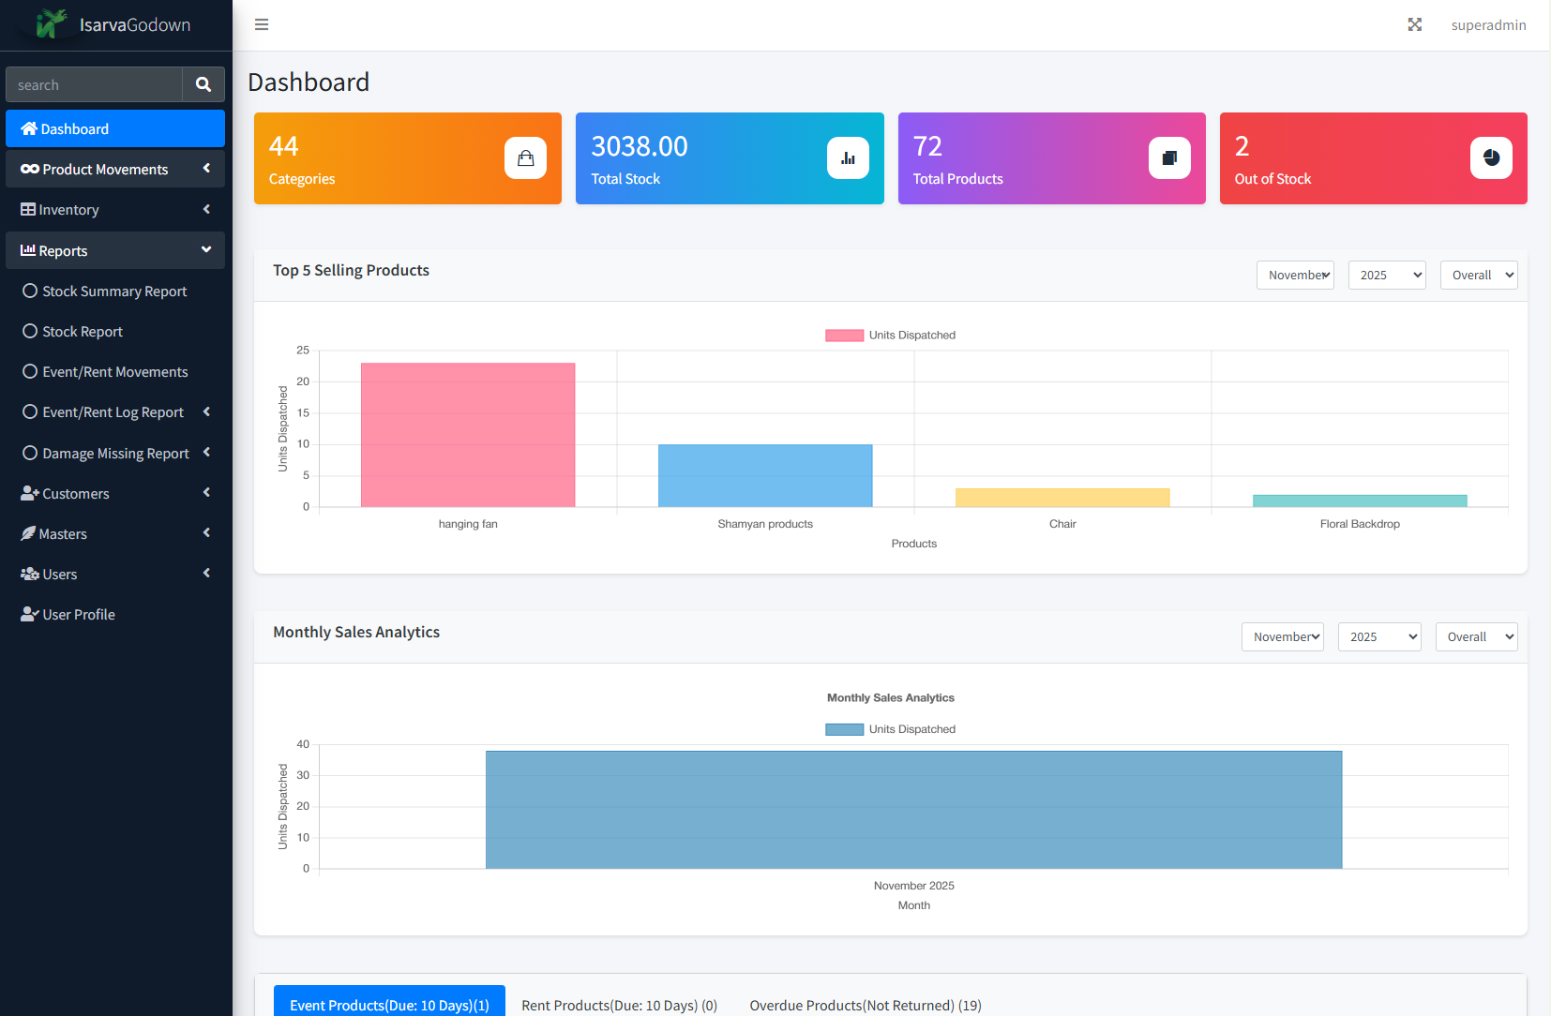Open Stock Report page
Image resolution: width=1551 pixels, height=1016 pixels.
115,331
